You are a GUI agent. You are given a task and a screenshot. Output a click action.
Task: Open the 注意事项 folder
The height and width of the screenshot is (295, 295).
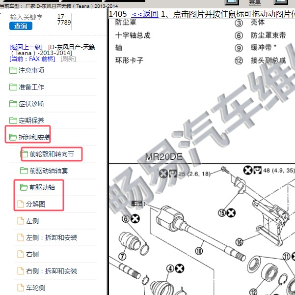[x=31, y=70]
